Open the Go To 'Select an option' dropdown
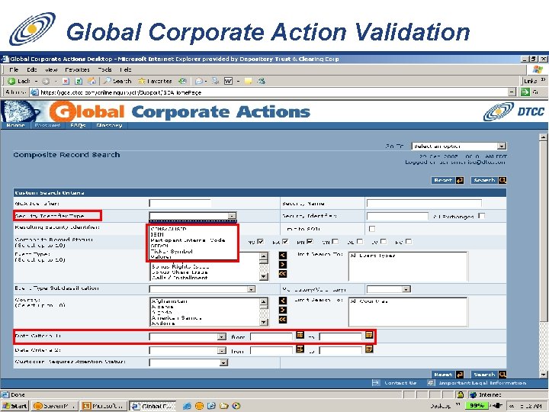This screenshot has height=412, width=549. coord(459,146)
